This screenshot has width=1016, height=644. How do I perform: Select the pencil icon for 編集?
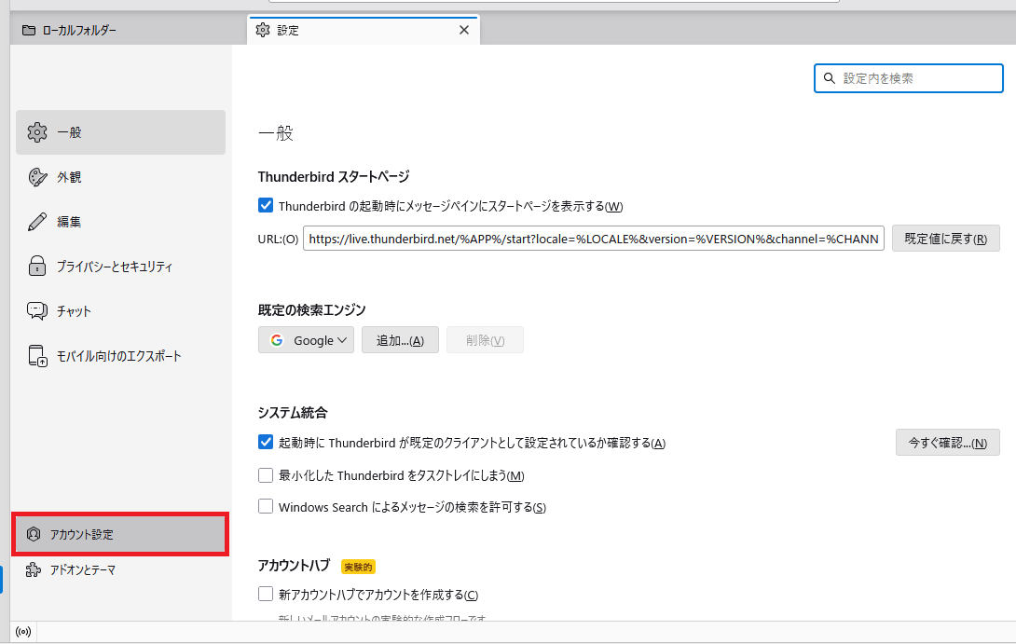(x=37, y=222)
